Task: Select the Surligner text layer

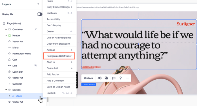Action: 17,84
